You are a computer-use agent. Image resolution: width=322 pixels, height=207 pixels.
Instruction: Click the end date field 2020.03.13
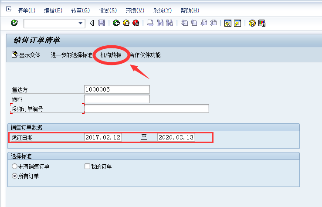176,137
